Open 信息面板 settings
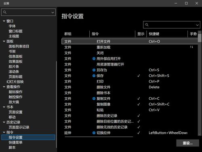This screenshot has height=152, width=202. 15,56
